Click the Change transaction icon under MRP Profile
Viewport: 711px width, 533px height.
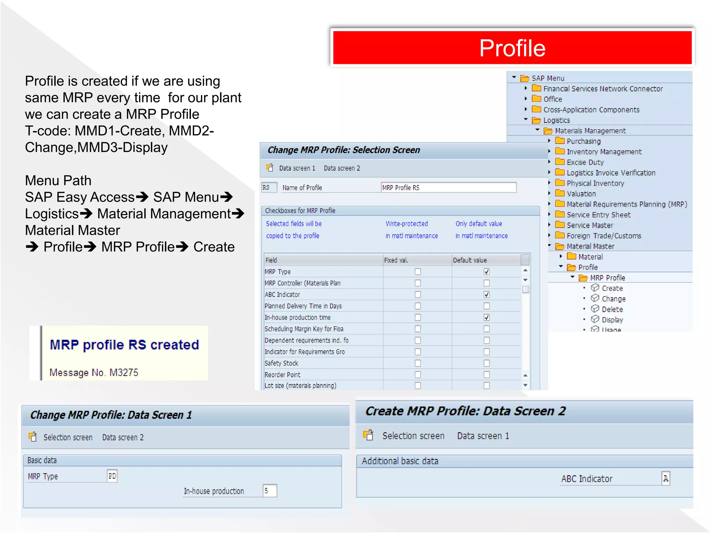[x=595, y=298]
